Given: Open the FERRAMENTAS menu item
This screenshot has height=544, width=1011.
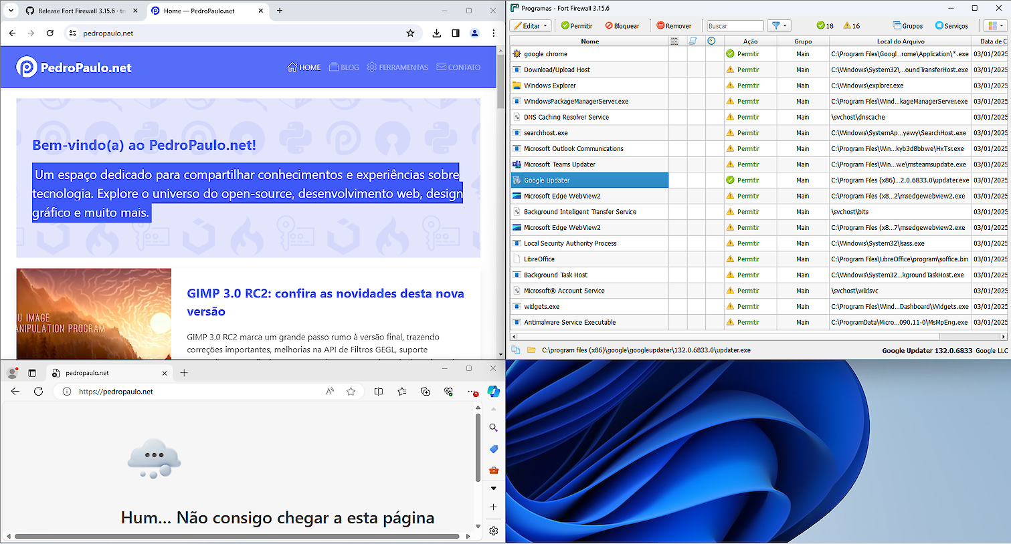Looking at the screenshot, I should click(x=397, y=67).
